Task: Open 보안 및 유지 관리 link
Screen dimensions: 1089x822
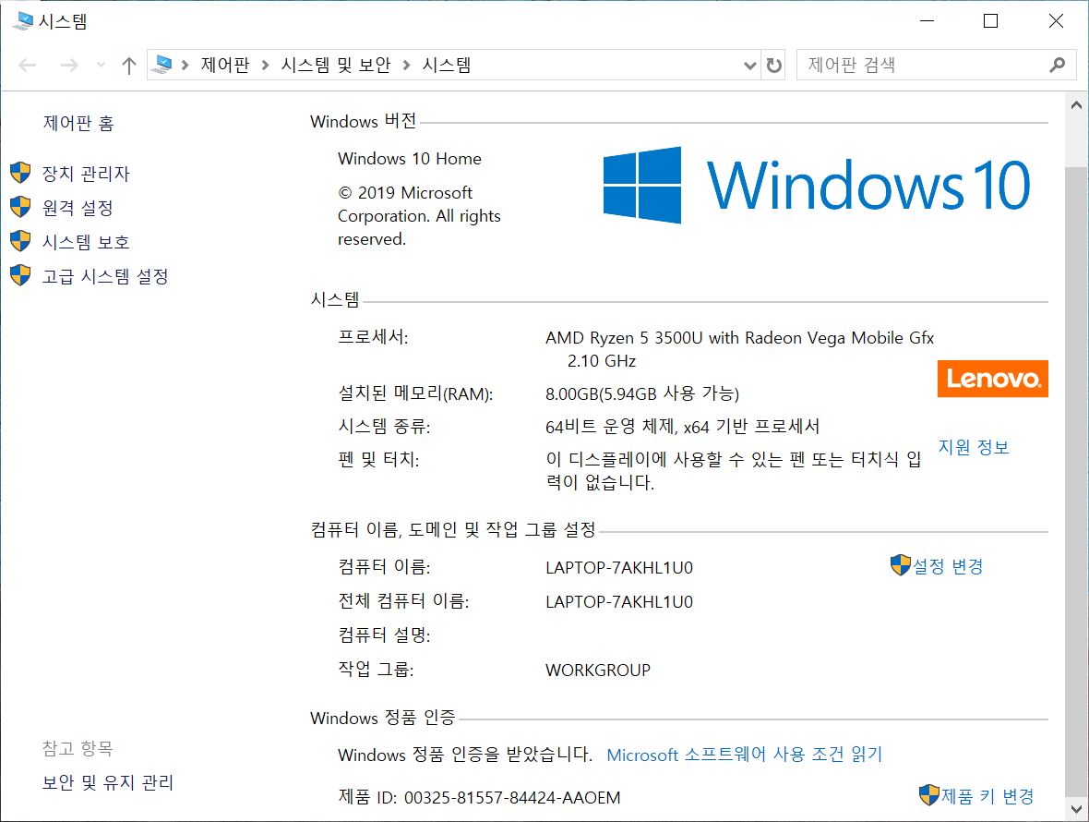Action: point(108,782)
